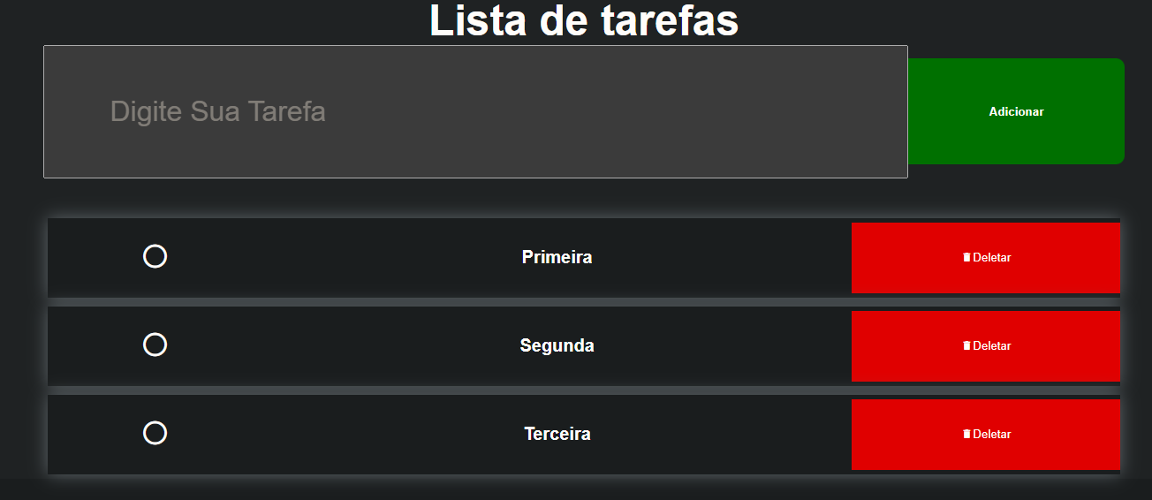Toggle the Segunda task completion circle
This screenshot has width=1152, height=500.
155,345
